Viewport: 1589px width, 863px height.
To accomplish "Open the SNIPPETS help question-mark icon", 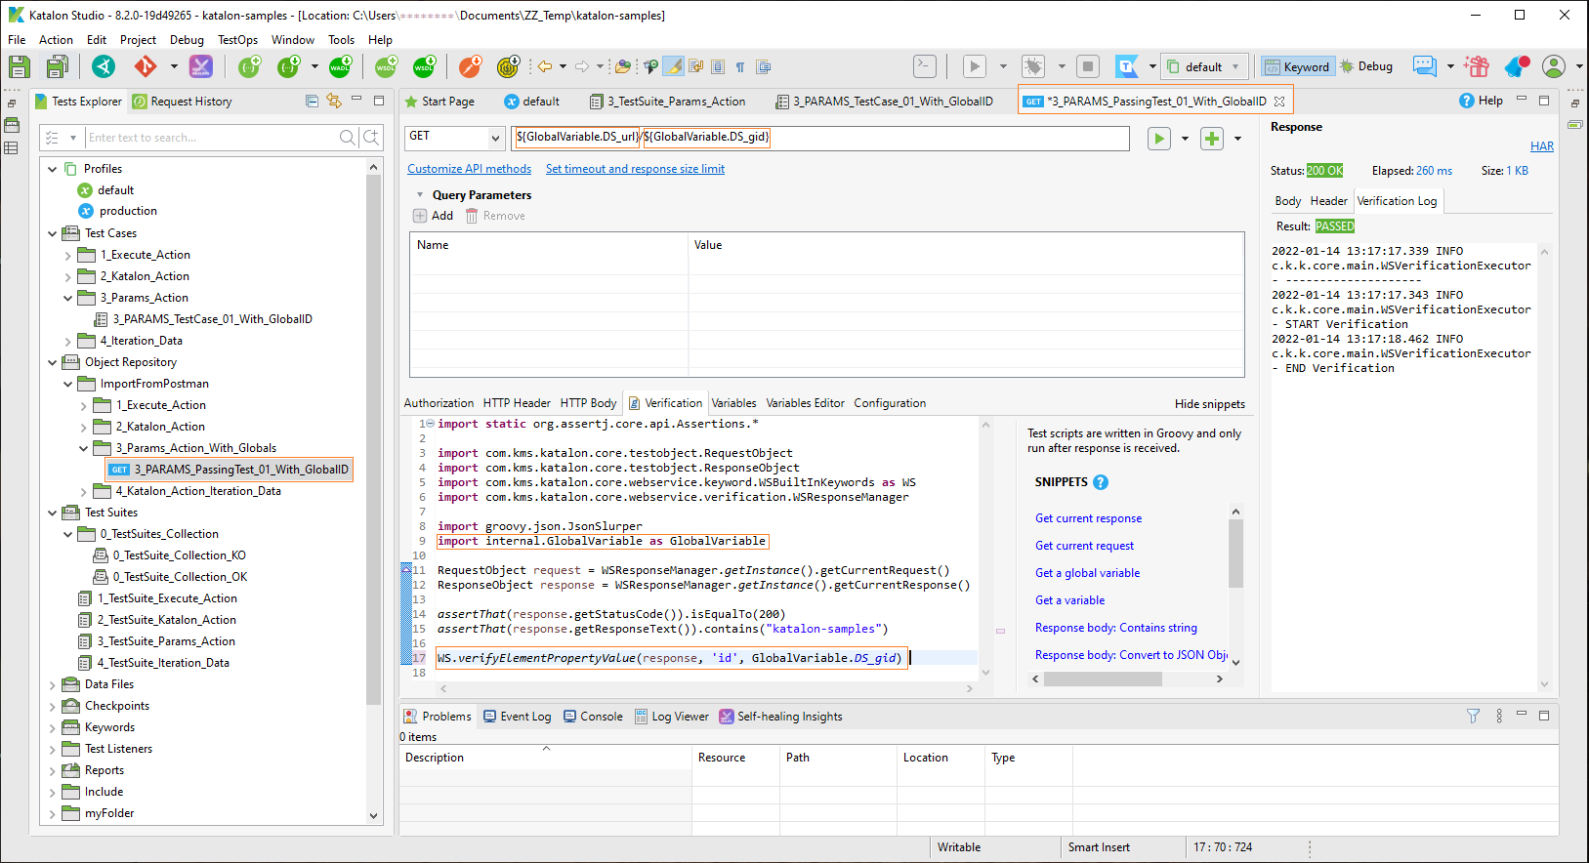I will [1101, 482].
